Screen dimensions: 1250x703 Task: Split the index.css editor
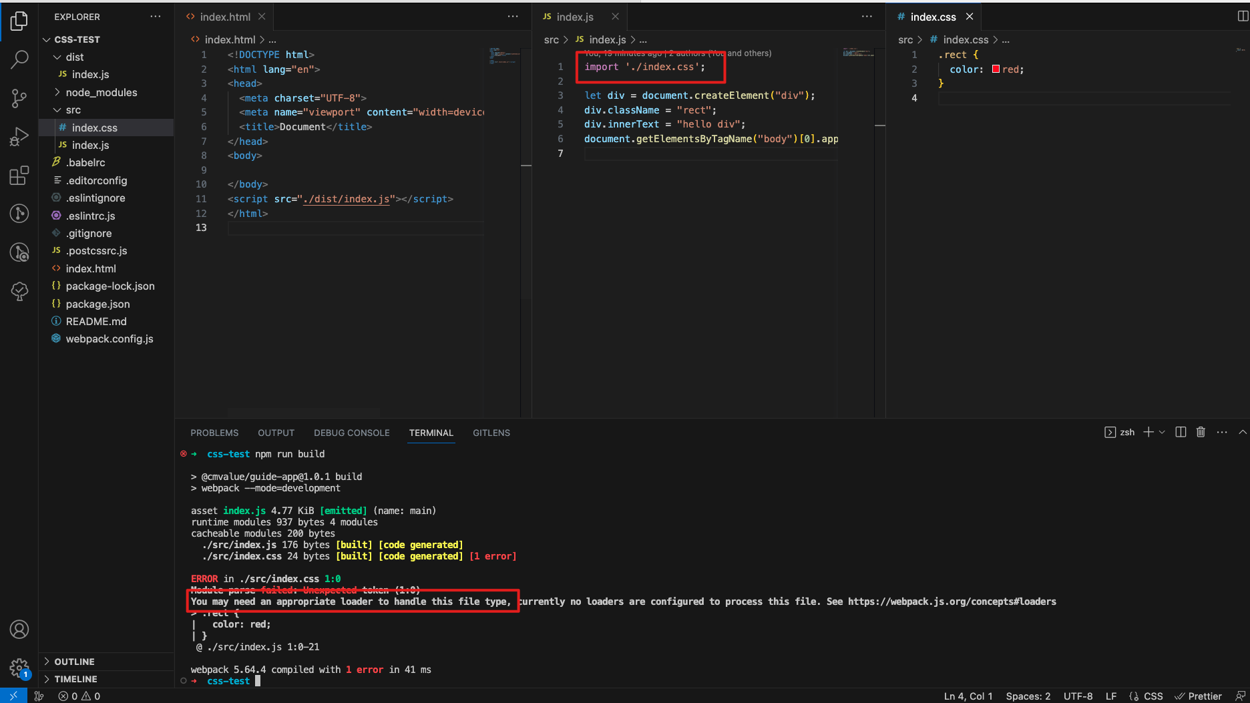(1242, 17)
